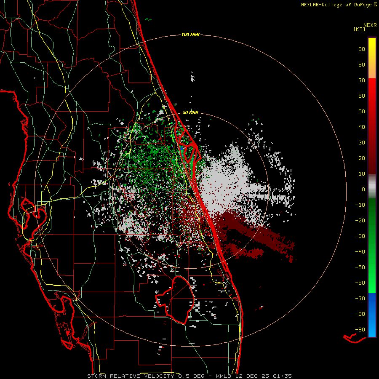The height and width of the screenshot is (379, 379).
Task: Click the KT units label above color scale
Action: click(x=359, y=29)
